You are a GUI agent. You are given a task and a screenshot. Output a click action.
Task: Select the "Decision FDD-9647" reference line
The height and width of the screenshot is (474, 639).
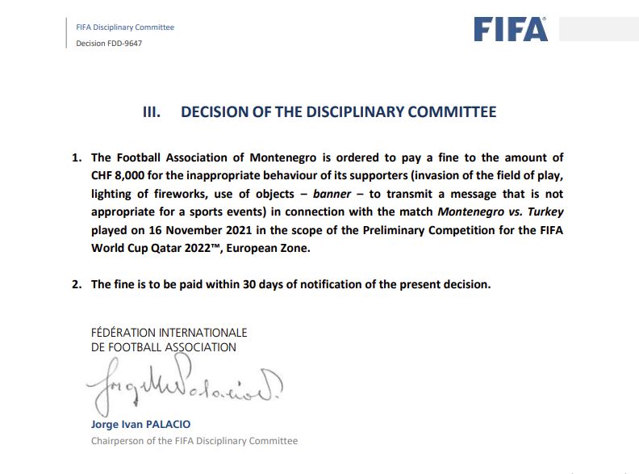click(x=107, y=43)
